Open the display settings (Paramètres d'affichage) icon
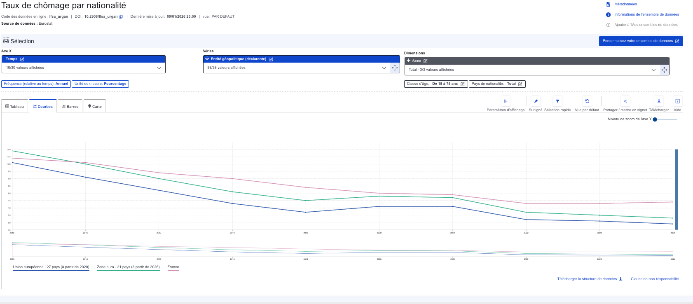 coord(506,101)
